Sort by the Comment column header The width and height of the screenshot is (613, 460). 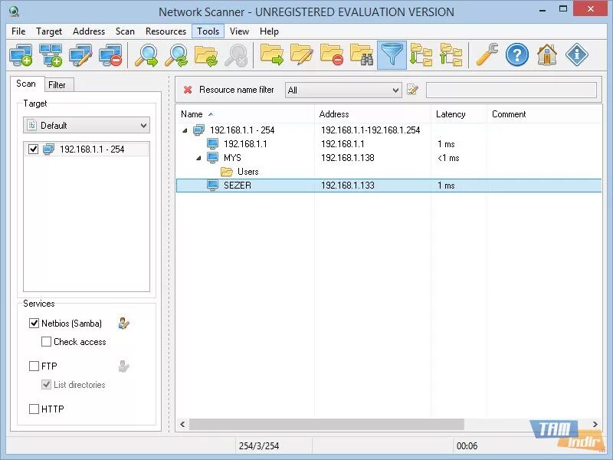coord(544,114)
